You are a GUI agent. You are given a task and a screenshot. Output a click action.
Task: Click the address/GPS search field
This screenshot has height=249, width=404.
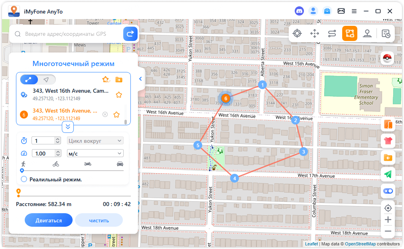pyautogui.click(x=65, y=34)
